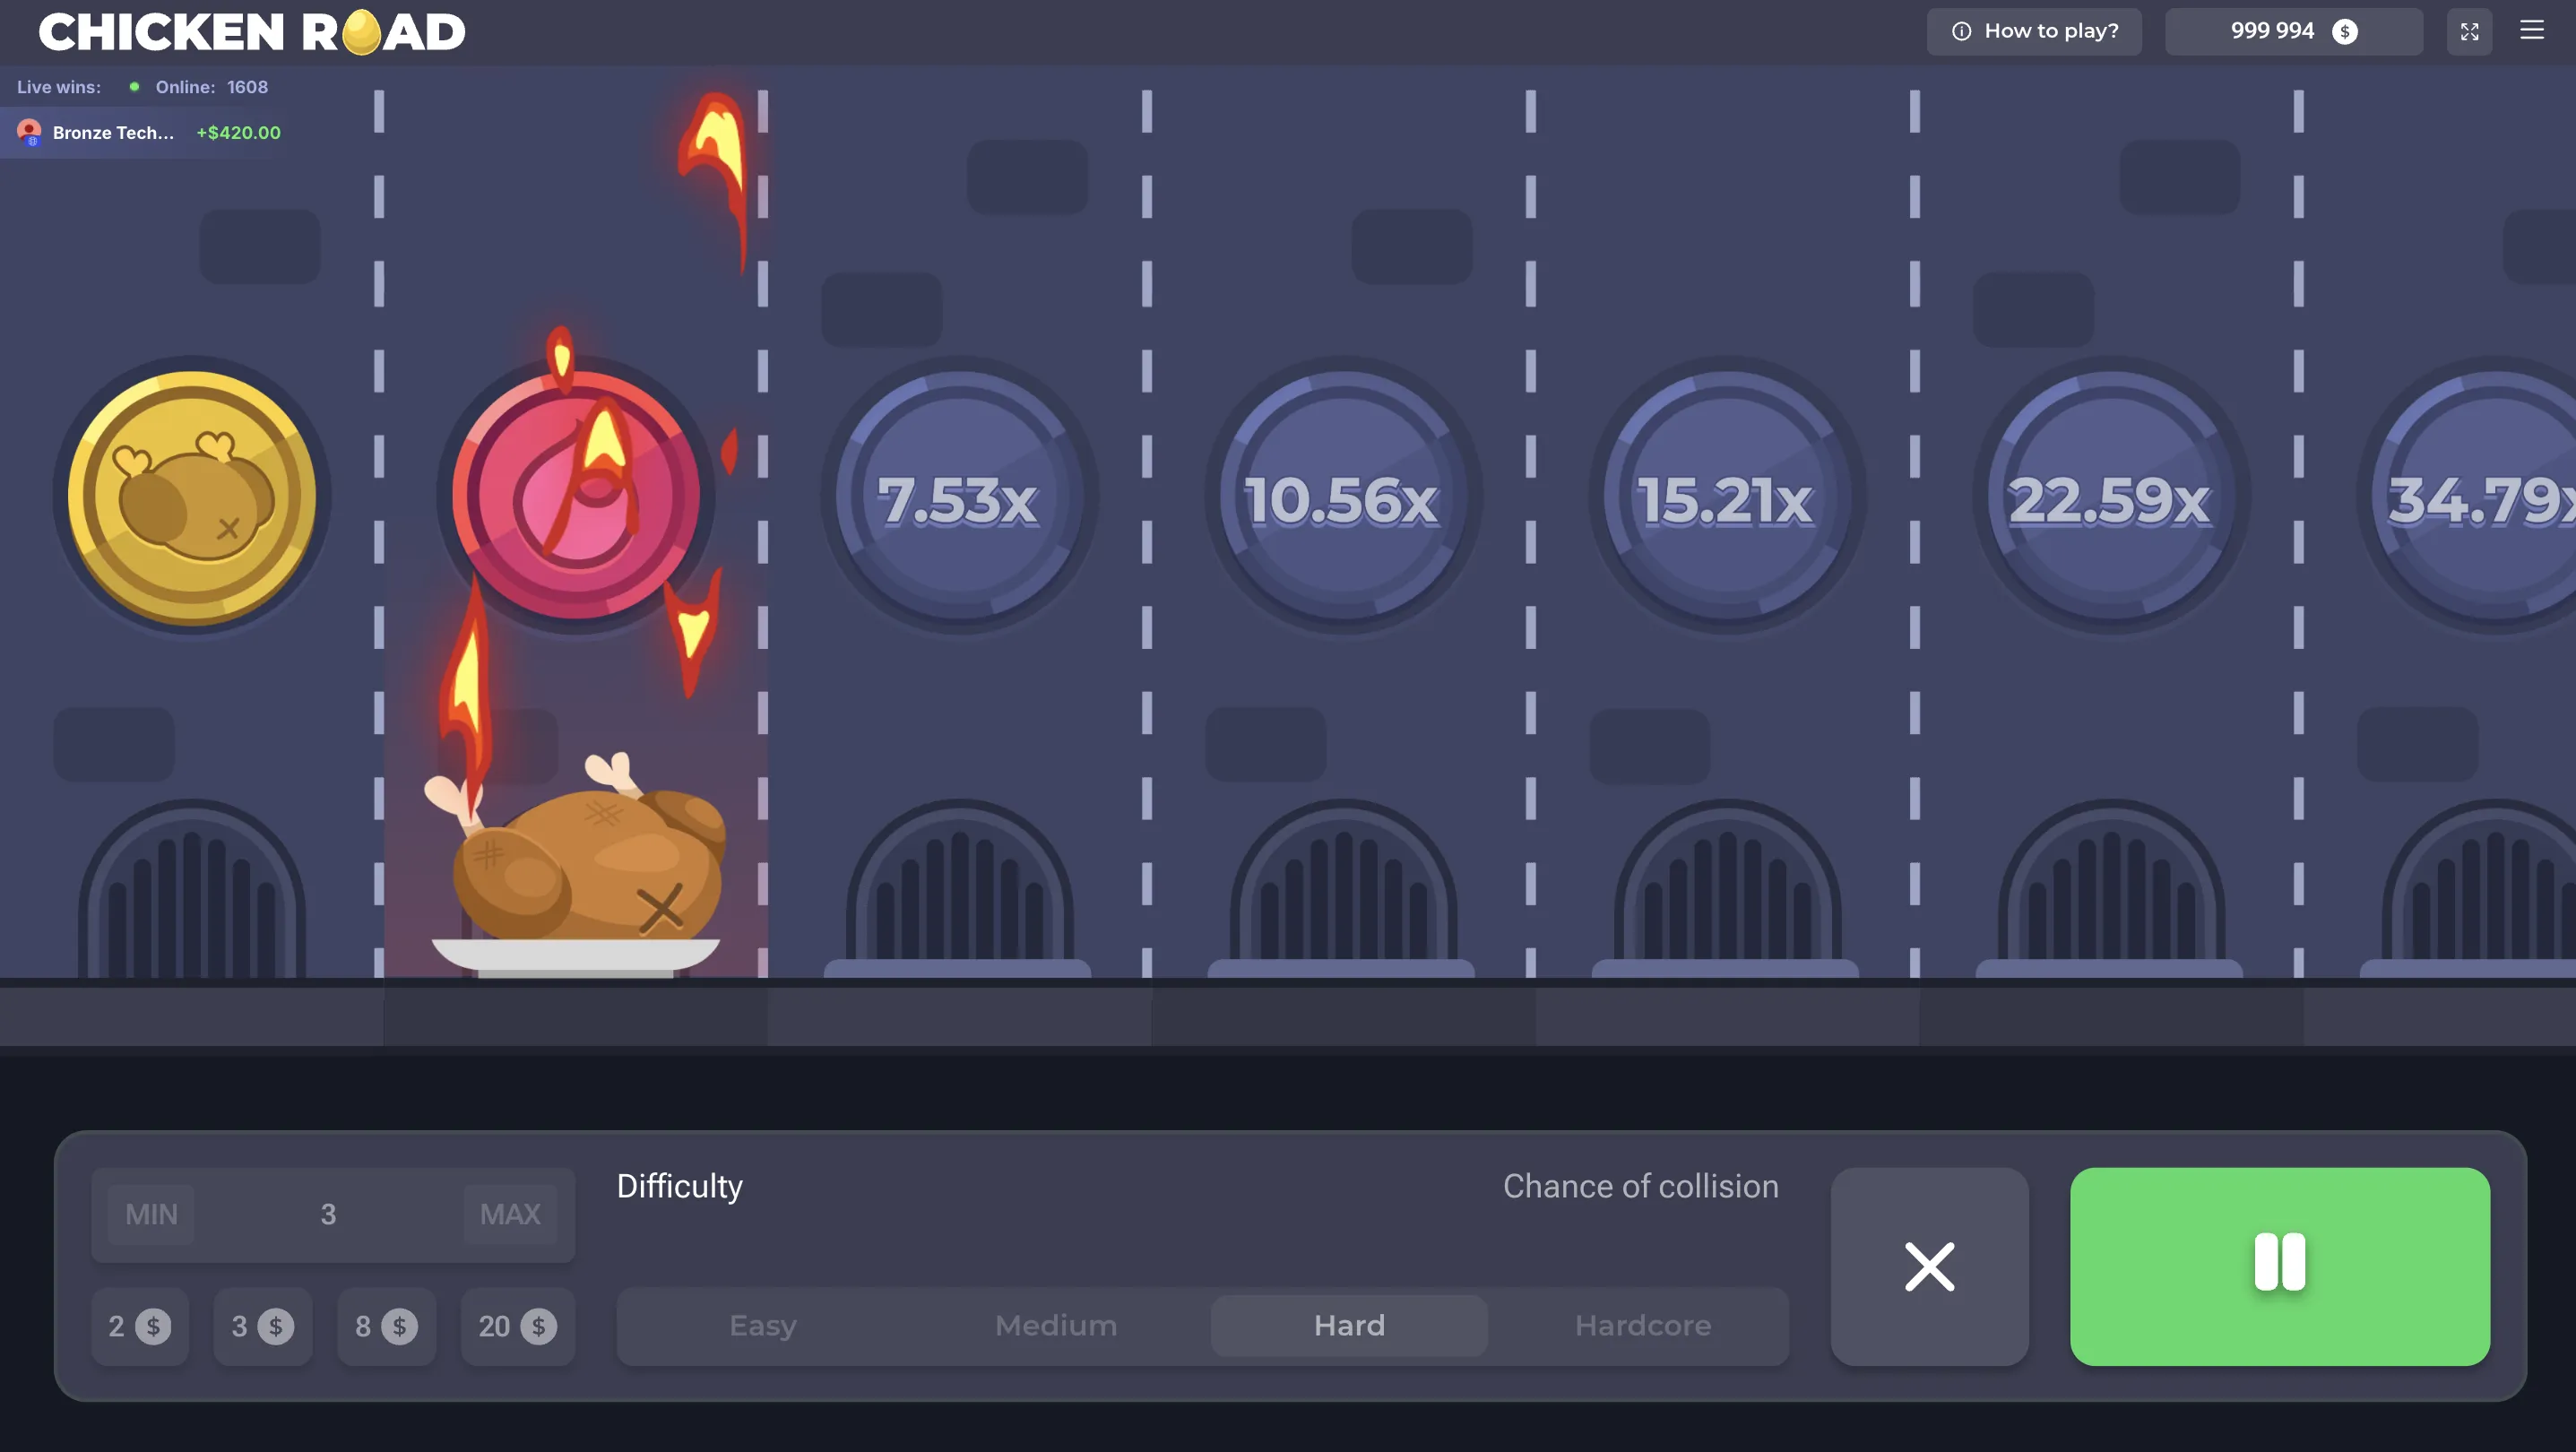Click the +$420.00 win amount
2576x1452 pixels.
[x=238, y=132]
